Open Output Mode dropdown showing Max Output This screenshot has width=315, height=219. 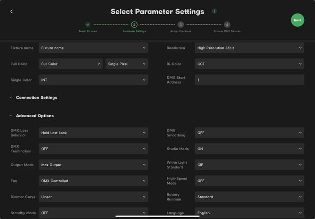coord(94,165)
